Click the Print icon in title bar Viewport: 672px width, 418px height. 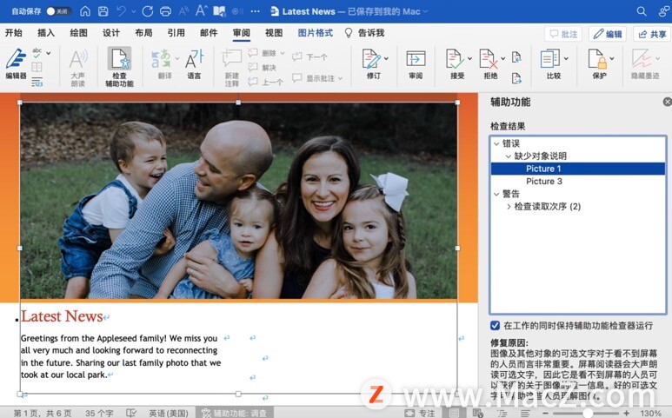pyautogui.click(x=165, y=11)
